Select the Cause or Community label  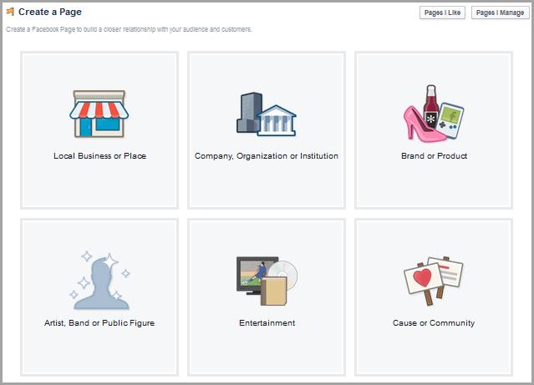[x=434, y=323]
